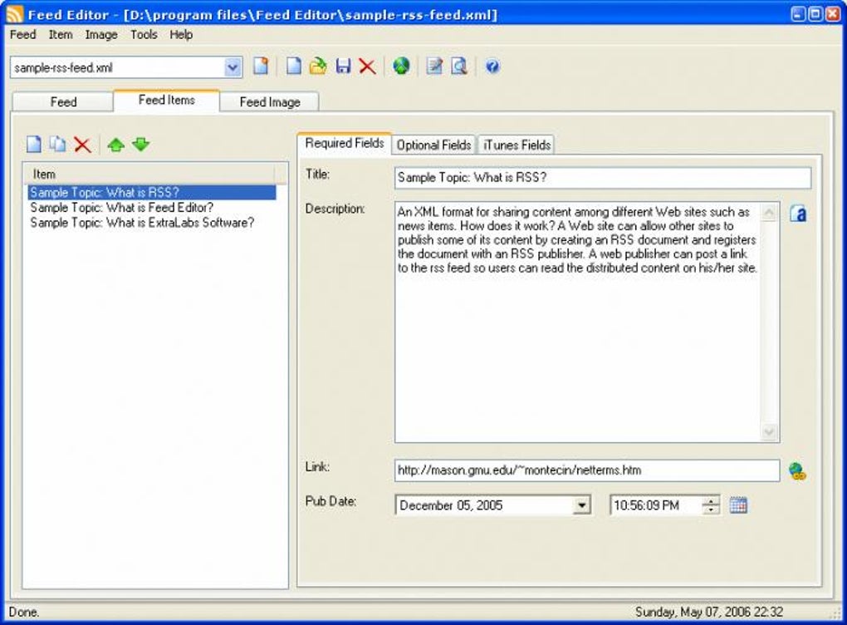Image resolution: width=847 pixels, height=625 pixels.
Task: Move selected item up with green arrow
Action: 115,145
